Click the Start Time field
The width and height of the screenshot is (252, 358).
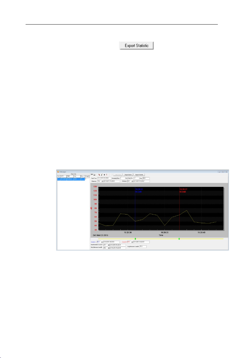click(104, 178)
